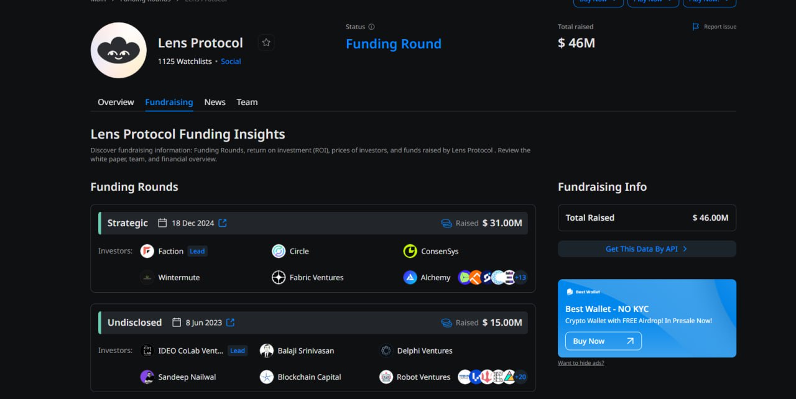This screenshot has width=796, height=399.
Task: Click the Funding Round status text
Action: point(394,44)
